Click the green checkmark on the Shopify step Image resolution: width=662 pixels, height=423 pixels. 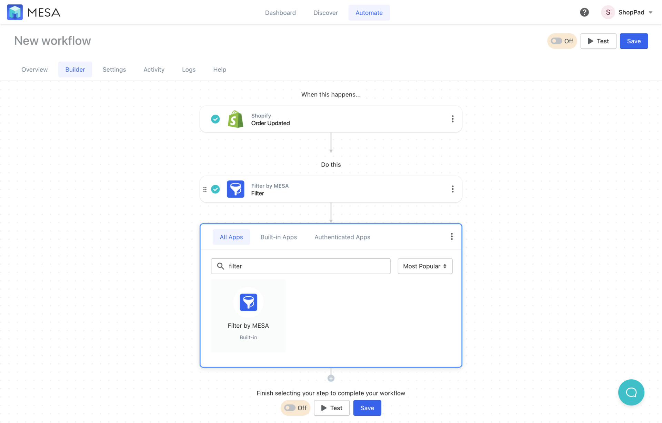click(x=215, y=119)
